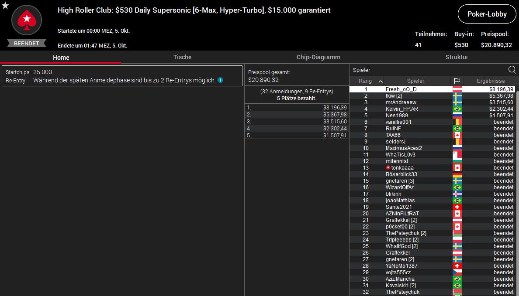Click the favorite star icon at top-left
This screenshot has width=519, height=296.
click(x=5, y=5)
